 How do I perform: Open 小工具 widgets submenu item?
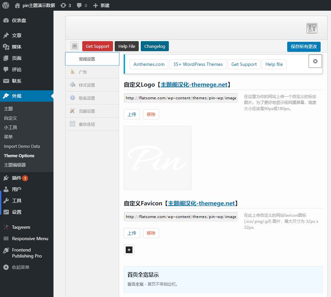point(10,127)
